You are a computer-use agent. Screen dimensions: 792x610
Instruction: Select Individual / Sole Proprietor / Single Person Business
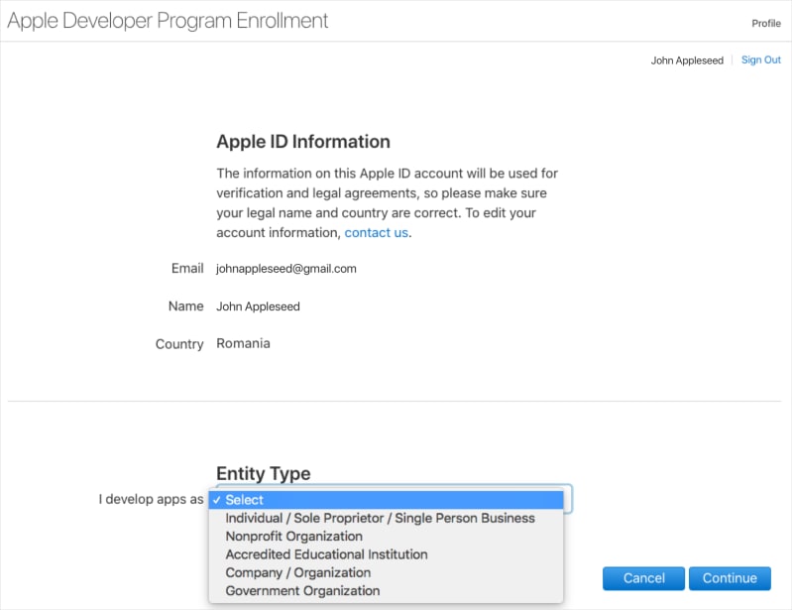pos(386,518)
